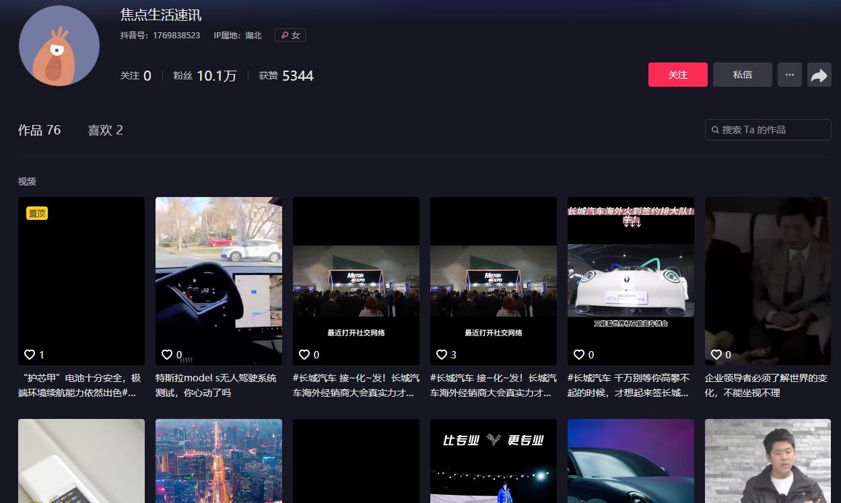The height and width of the screenshot is (503, 841).
Task: Click the profile avatar picture
Action: click(59, 46)
